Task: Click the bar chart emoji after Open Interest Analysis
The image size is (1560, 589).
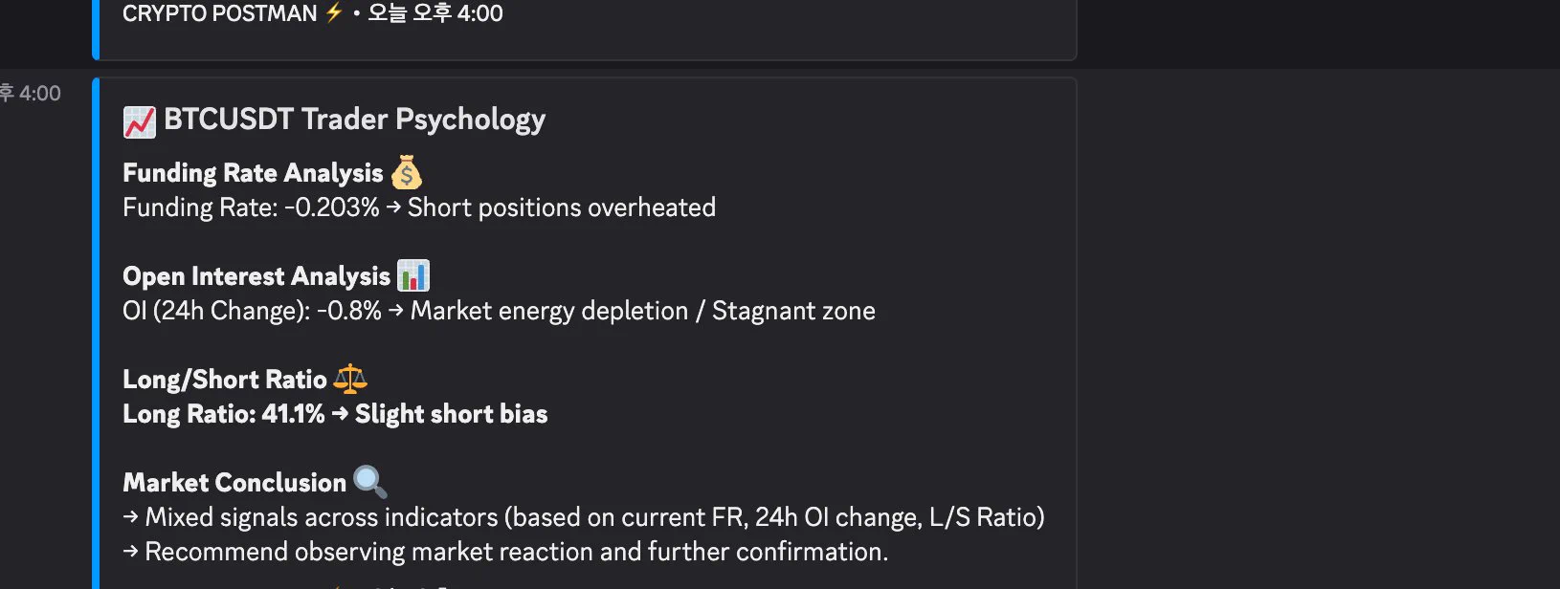Action: (413, 275)
